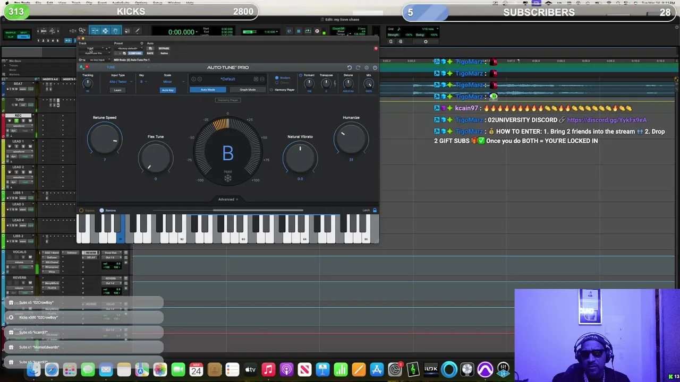Open Apple TV in the Dock
This screenshot has height=382, width=680.
[x=250, y=369]
